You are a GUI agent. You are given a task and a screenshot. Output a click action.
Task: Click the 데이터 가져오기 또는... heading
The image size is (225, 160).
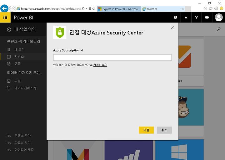pos(25,73)
